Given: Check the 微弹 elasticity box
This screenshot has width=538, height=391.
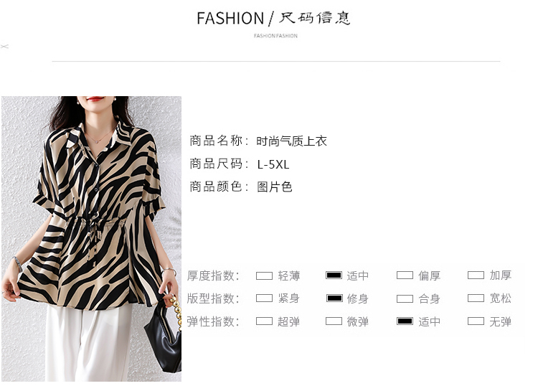Looking at the screenshot, I should (x=334, y=321).
